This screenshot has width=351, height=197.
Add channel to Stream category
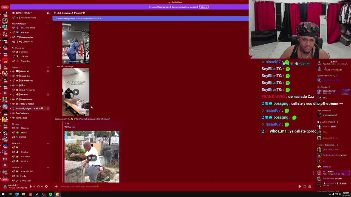[x=48, y=124]
